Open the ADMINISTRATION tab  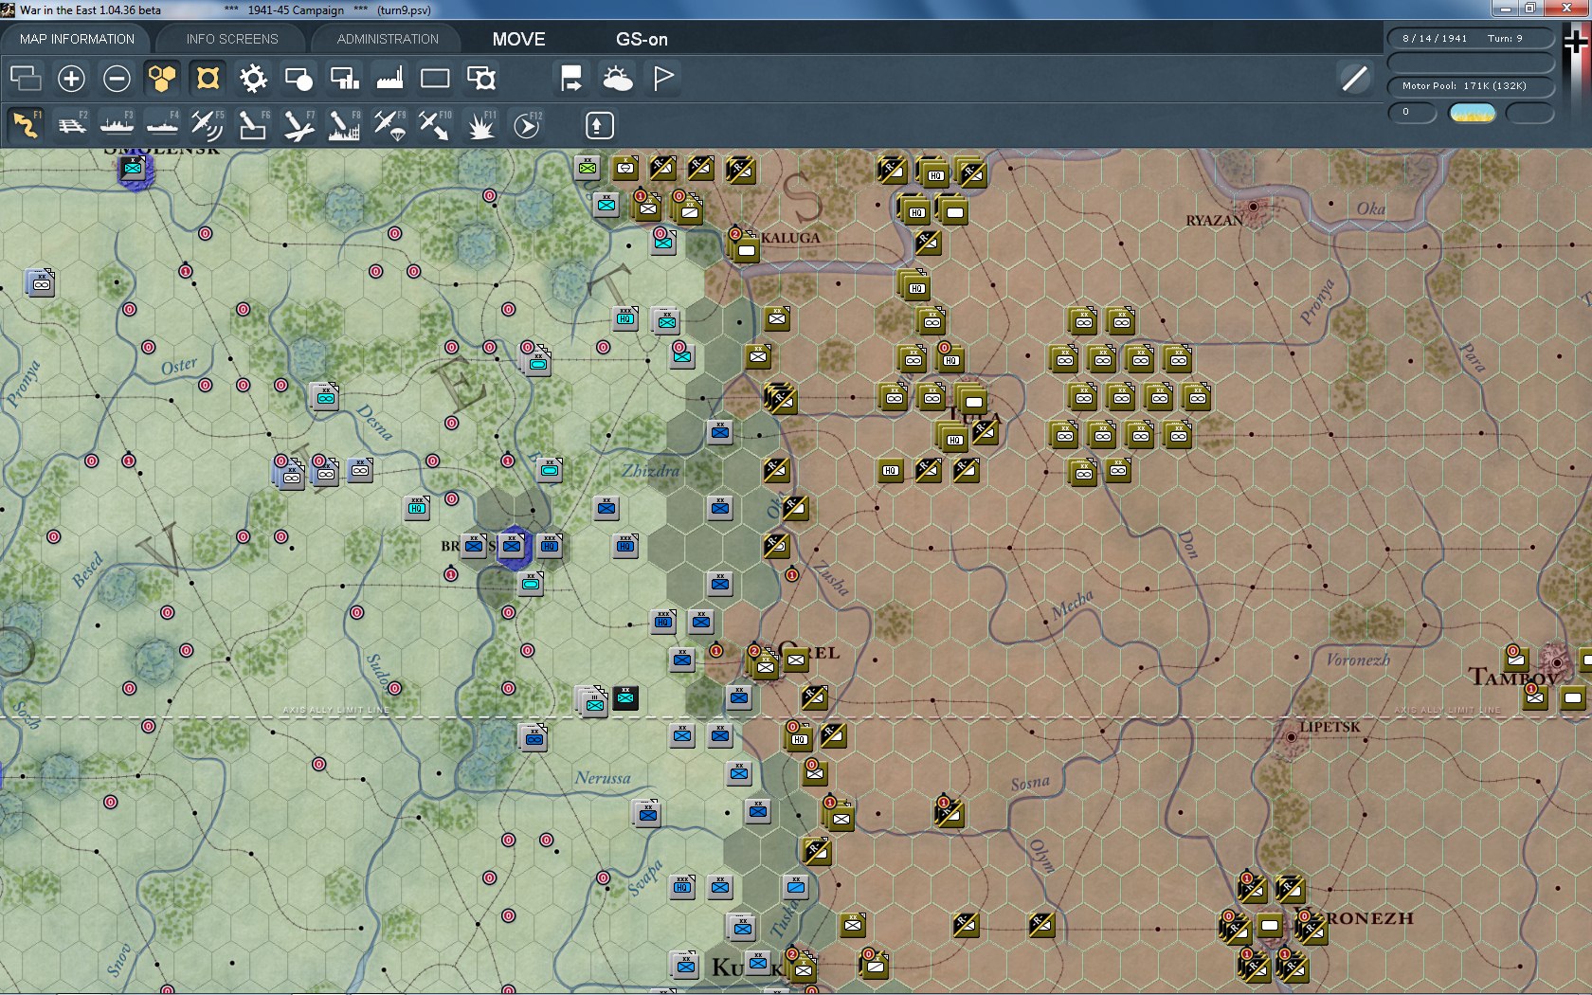[388, 39]
